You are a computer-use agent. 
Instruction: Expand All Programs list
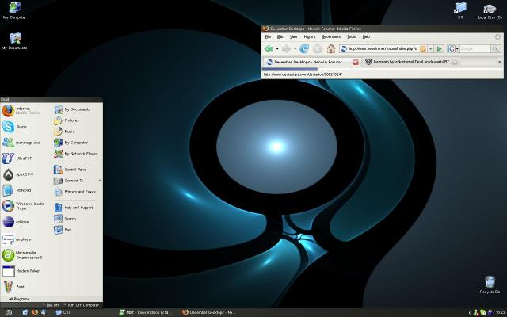tap(19, 299)
